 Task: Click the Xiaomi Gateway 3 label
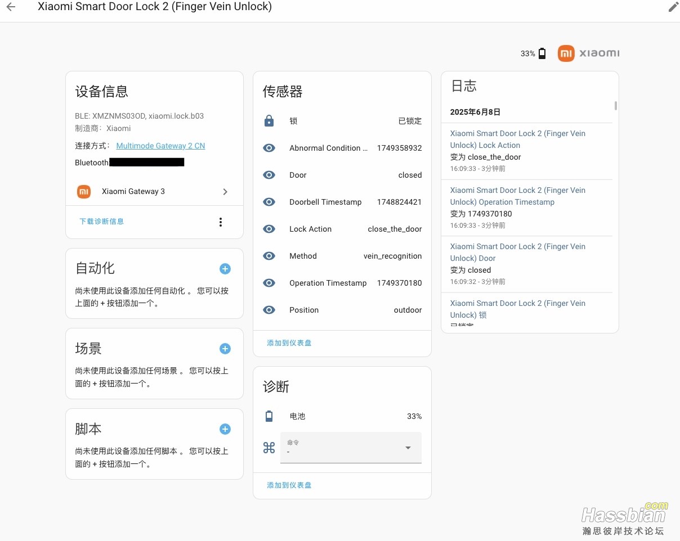133,191
